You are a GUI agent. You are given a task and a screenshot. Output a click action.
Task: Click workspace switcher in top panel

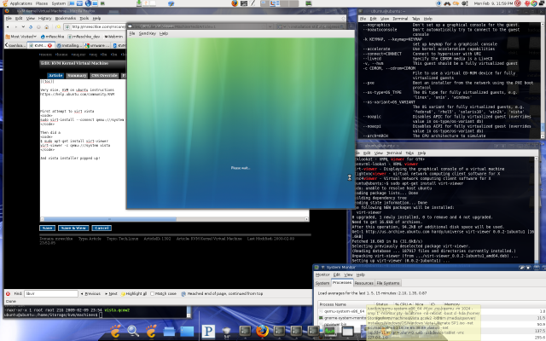coord(280,3)
